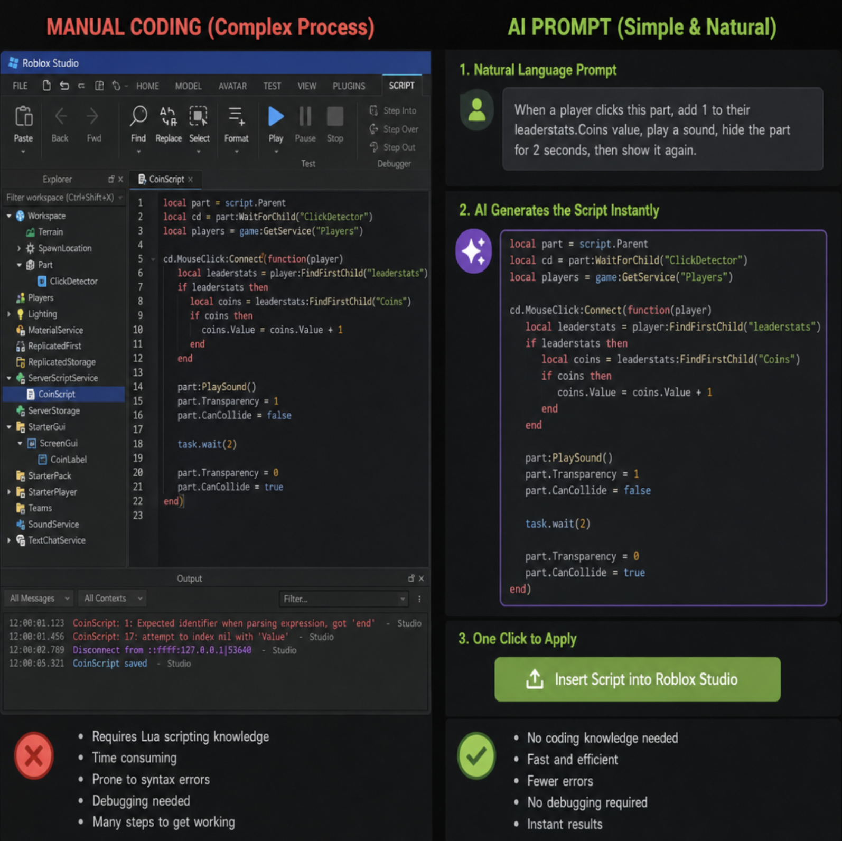Pop out the Output panel

(411, 578)
